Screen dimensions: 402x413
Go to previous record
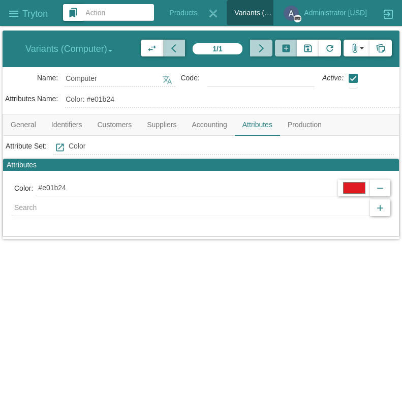[174, 48]
